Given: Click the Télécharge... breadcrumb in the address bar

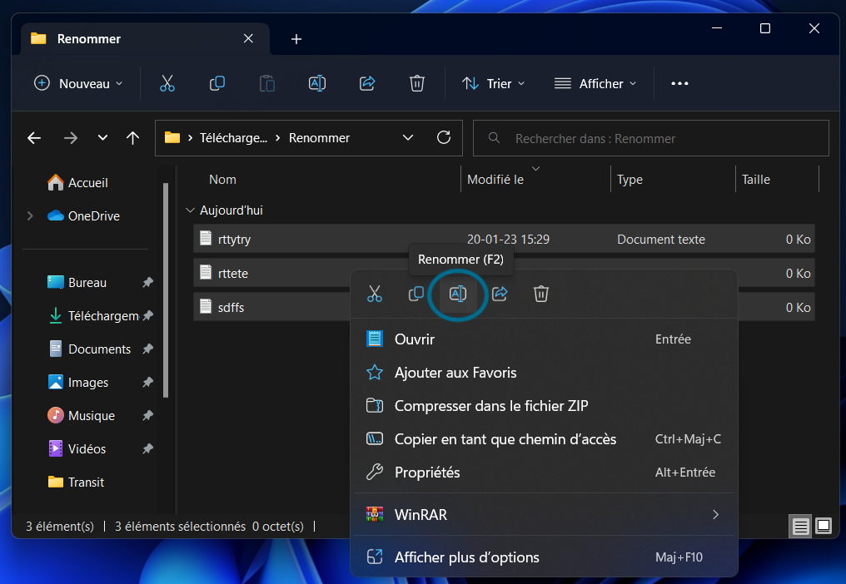Looking at the screenshot, I should tap(233, 138).
